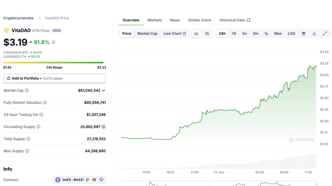Click the $85,956,741 valuation value
Screen dimensions: 332x186
pyautogui.click(x=95, y=103)
